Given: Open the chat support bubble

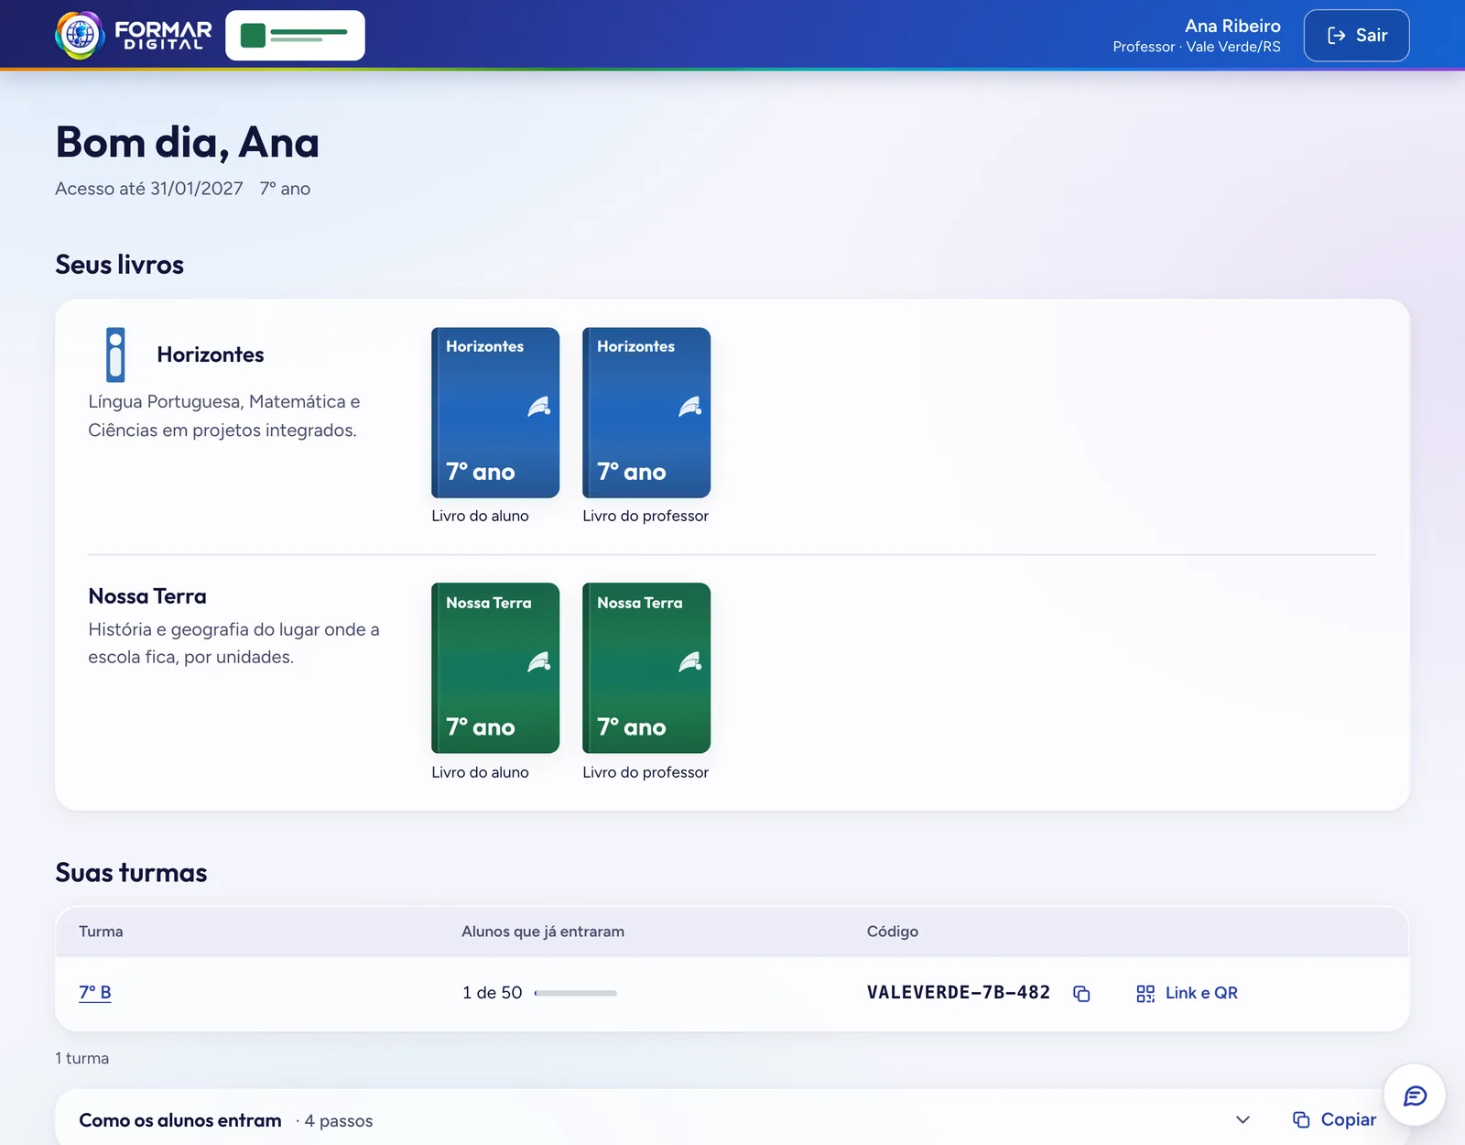Looking at the screenshot, I should 1415,1096.
